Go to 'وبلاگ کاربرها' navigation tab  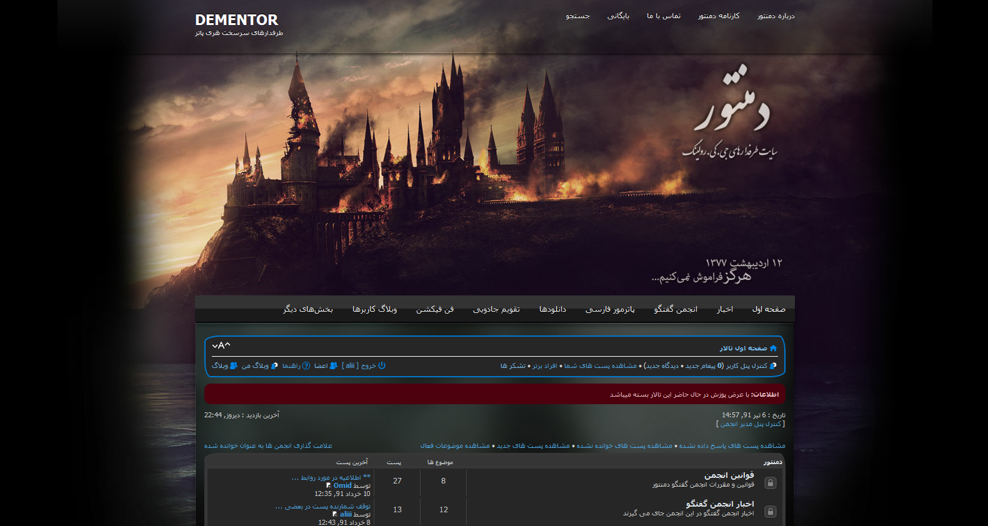pyautogui.click(x=374, y=309)
